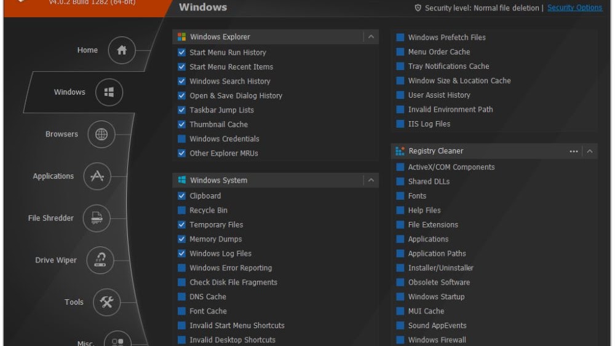Uncheck Taskbar Jump Lists
Viewport: 615px width, 346px height.
pos(181,110)
